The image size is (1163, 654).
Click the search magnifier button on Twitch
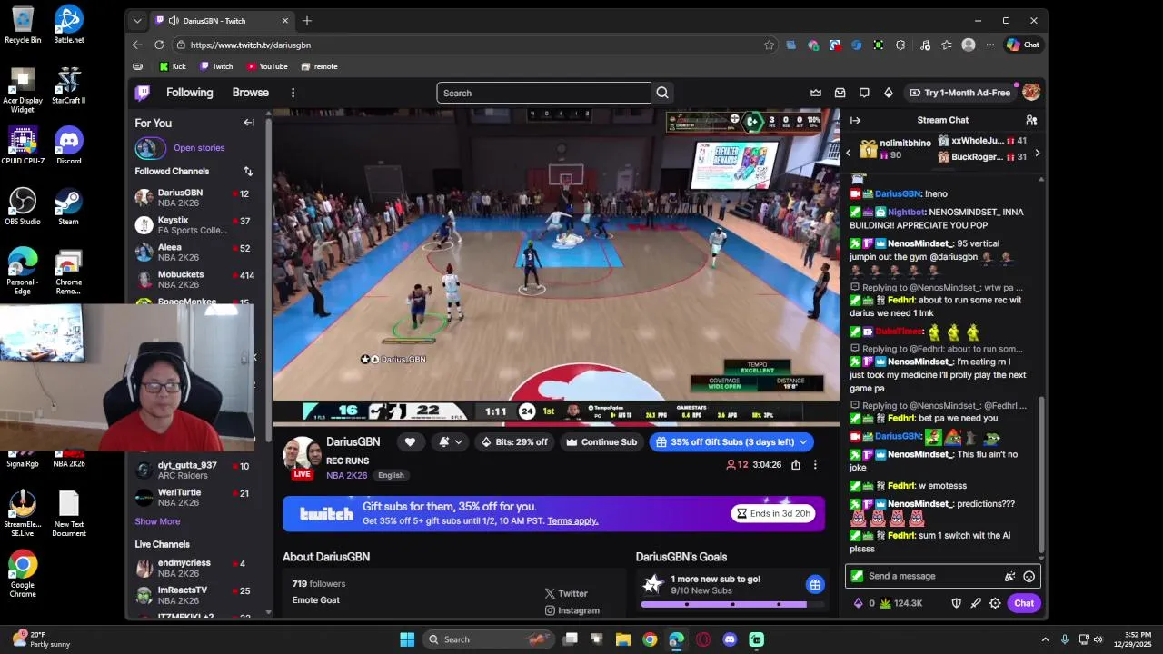point(662,93)
